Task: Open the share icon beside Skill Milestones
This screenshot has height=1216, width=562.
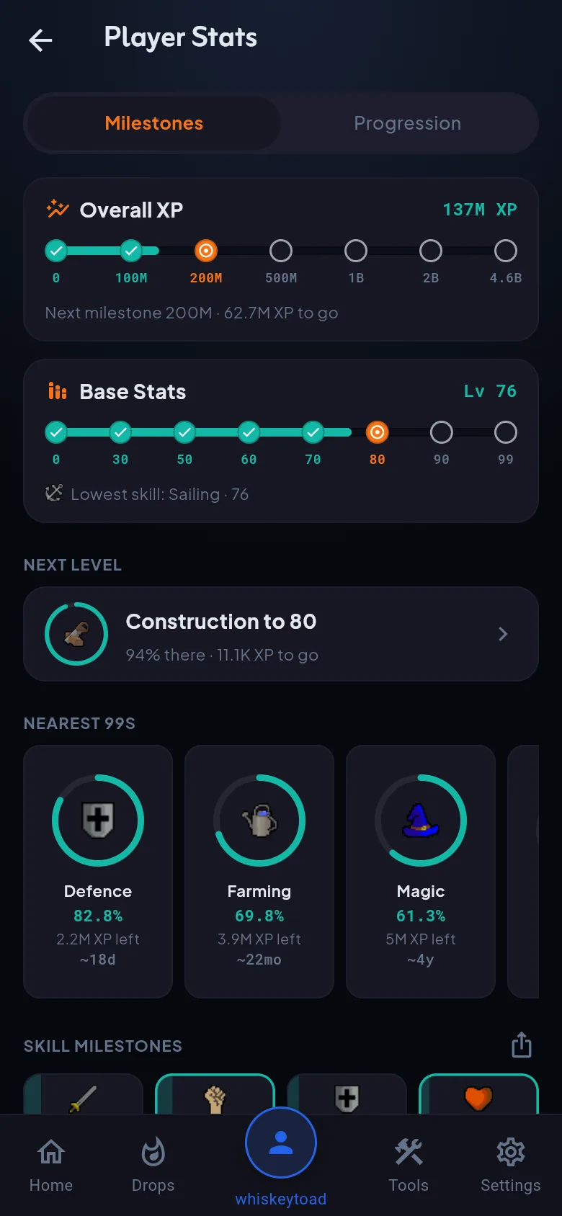Action: [x=522, y=1045]
